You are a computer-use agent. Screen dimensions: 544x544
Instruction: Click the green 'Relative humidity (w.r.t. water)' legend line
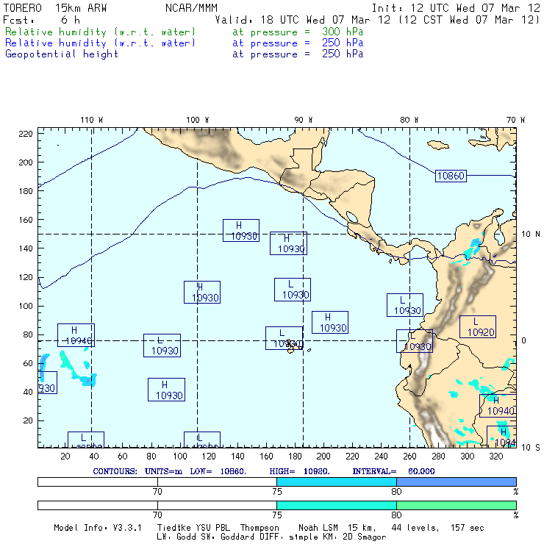pos(100,32)
